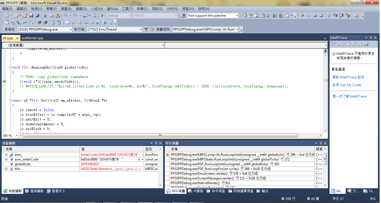The image size is (381, 203).
Task: Click the 啟用 Just My Code link
Action: coord(347,85)
